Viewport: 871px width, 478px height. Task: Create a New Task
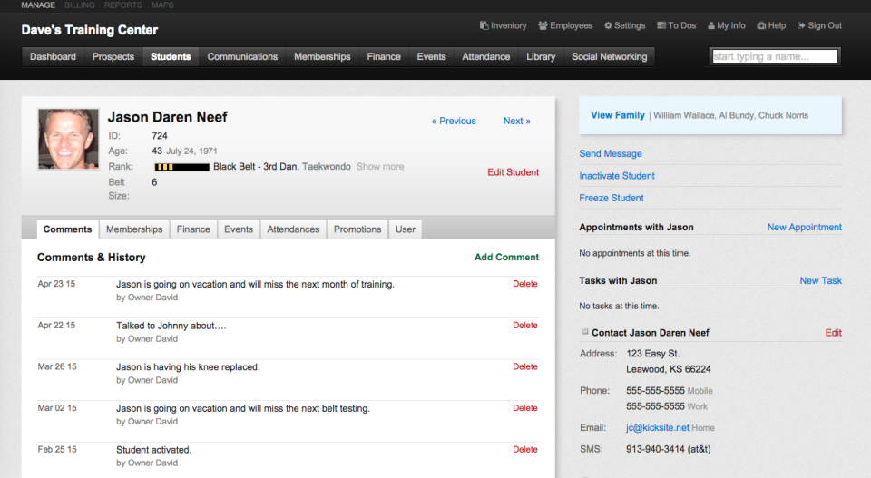coord(821,281)
